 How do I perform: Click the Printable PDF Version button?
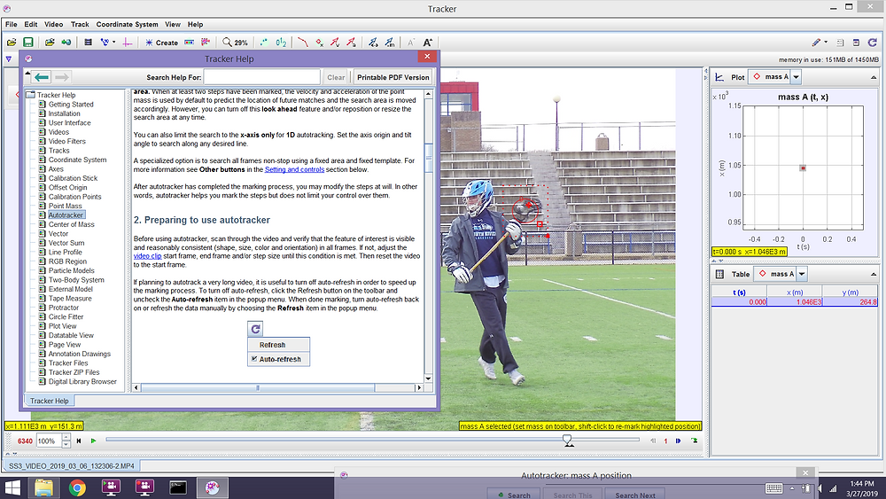point(392,77)
